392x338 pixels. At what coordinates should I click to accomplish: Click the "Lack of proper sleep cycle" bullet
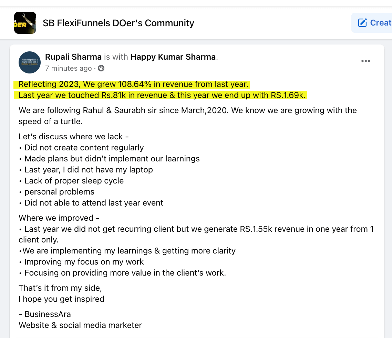[x=74, y=181]
